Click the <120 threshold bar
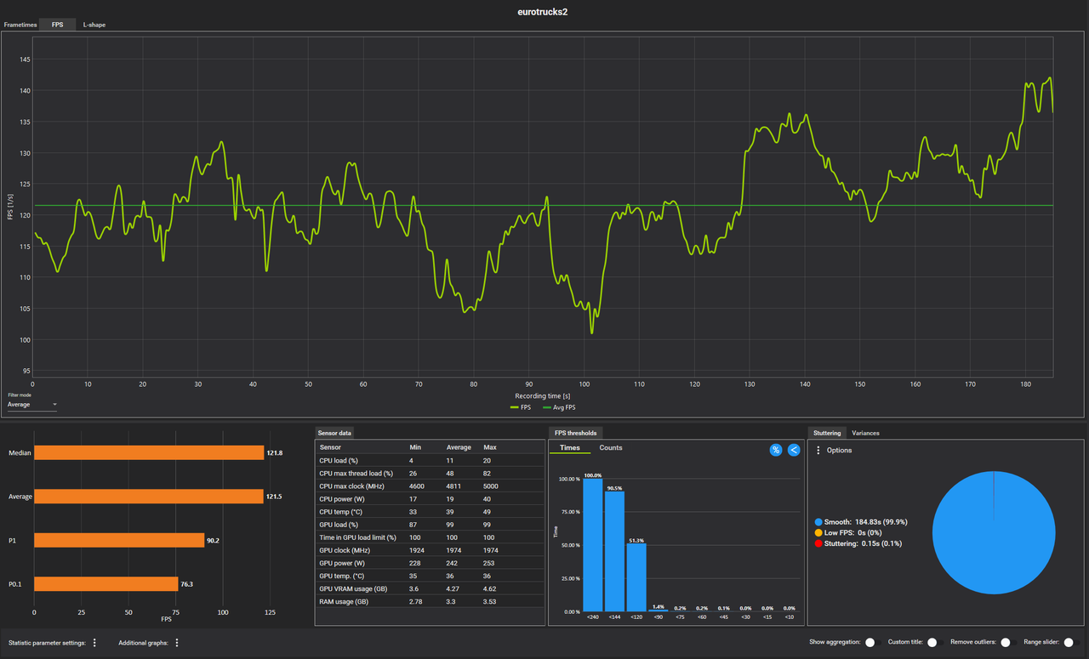The image size is (1089, 659). click(636, 577)
